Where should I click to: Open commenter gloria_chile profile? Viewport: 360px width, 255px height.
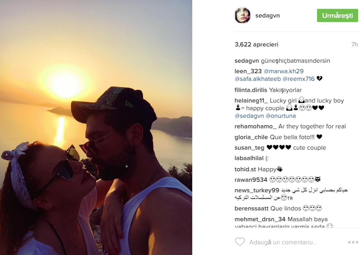click(x=251, y=137)
